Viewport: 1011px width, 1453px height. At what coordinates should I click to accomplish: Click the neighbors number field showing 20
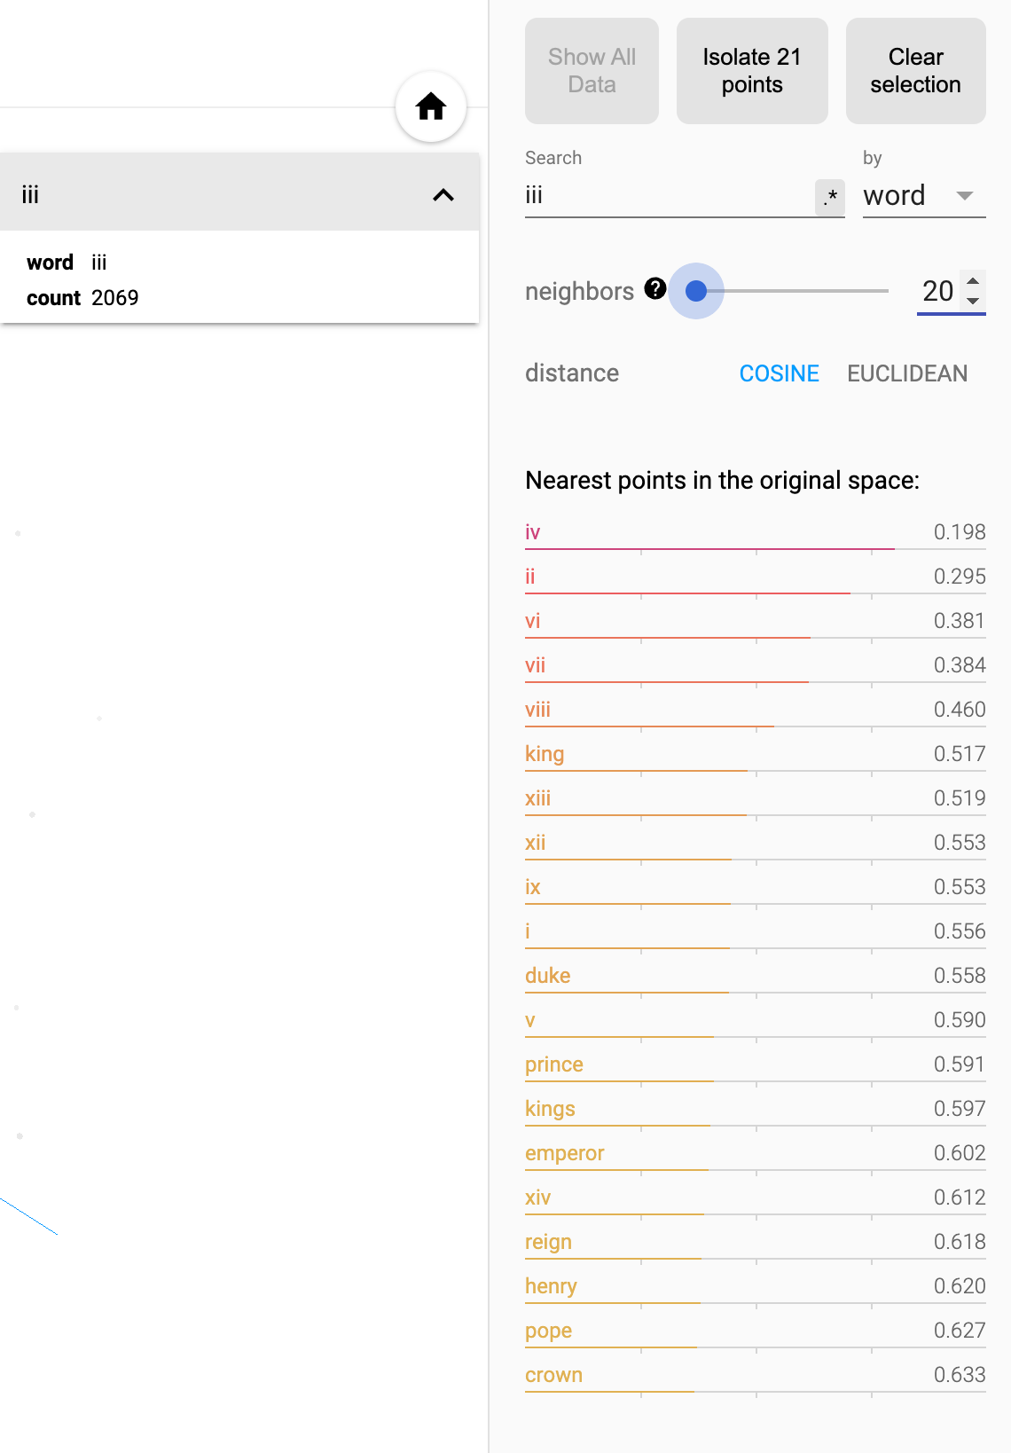(937, 291)
